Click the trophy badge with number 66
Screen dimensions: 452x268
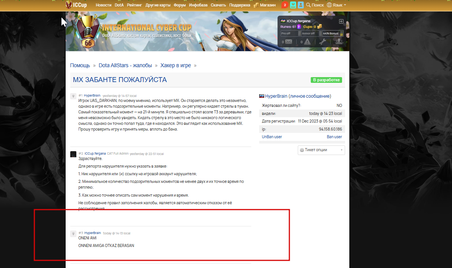pyautogui.click(x=88, y=32)
